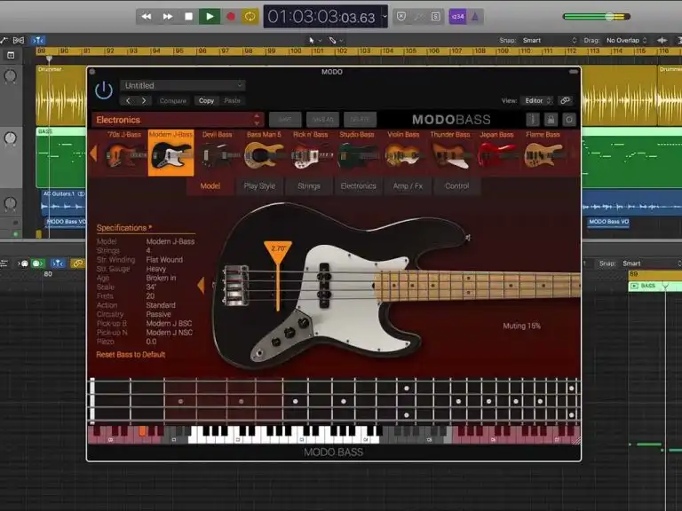Screen dimensions: 682x511
Task: Click the MODO Bass Save As button
Action: [322, 120]
